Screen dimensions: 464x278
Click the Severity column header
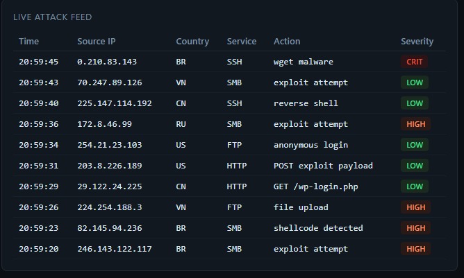(417, 42)
